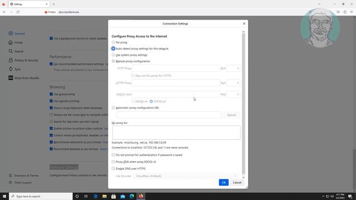Click the taskbar search box
Viewport: 356px width, 200px height.
click(41, 196)
